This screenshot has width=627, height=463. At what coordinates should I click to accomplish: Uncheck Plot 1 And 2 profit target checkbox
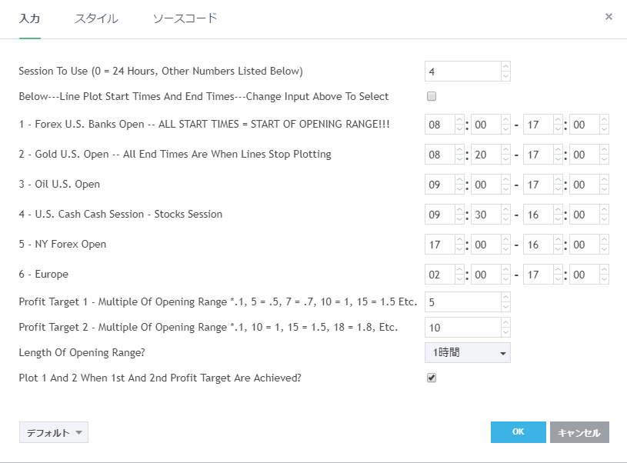coord(432,378)
